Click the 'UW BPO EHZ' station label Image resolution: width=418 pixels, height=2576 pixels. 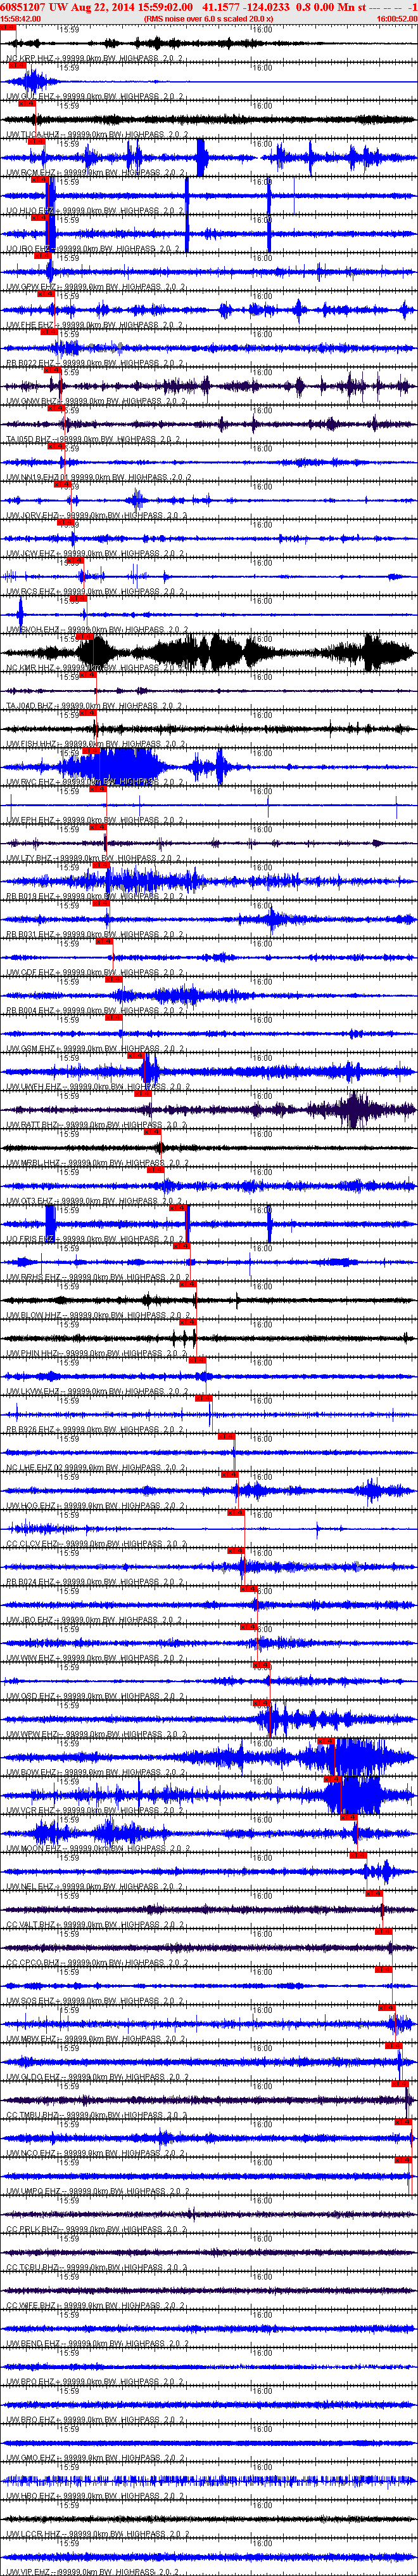[x=31, y=2381]
